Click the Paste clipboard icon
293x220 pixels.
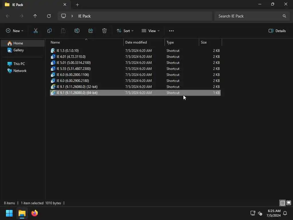[63, 31]
